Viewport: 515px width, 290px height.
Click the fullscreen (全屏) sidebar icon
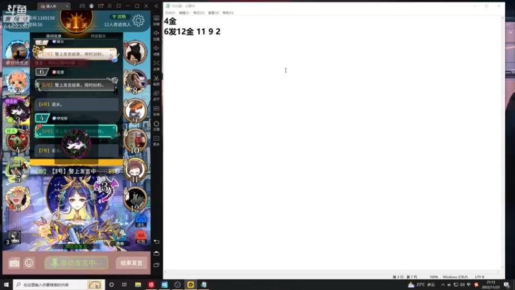point(156,65)
